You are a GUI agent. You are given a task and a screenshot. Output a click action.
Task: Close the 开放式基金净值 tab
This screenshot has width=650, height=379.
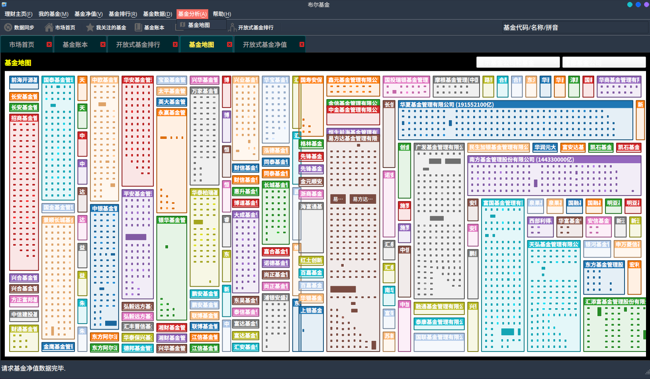click(x=302, y=45)
